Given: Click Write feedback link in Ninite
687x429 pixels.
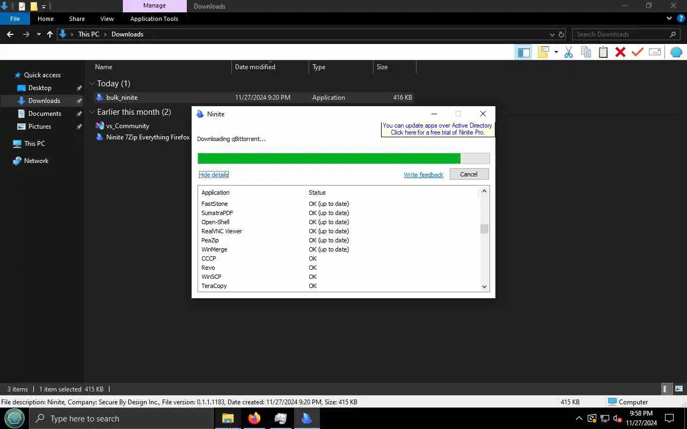Looking at the screenshot, I should click(423, 175).
